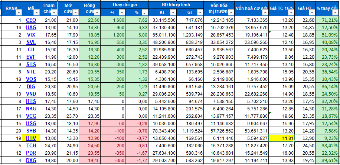Open the HAG ticker link
This screenshot has width=340, height=165.
tap(31, 28)
